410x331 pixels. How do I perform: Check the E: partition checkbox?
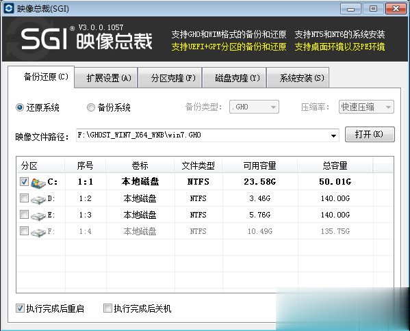click(25, 215)
